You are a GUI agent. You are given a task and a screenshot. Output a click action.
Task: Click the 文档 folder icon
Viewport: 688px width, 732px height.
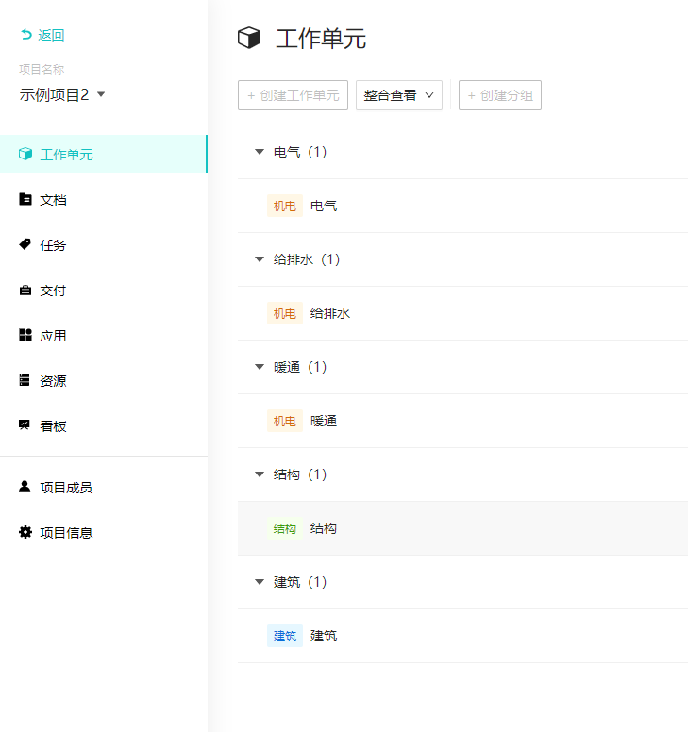coord(25,199)
